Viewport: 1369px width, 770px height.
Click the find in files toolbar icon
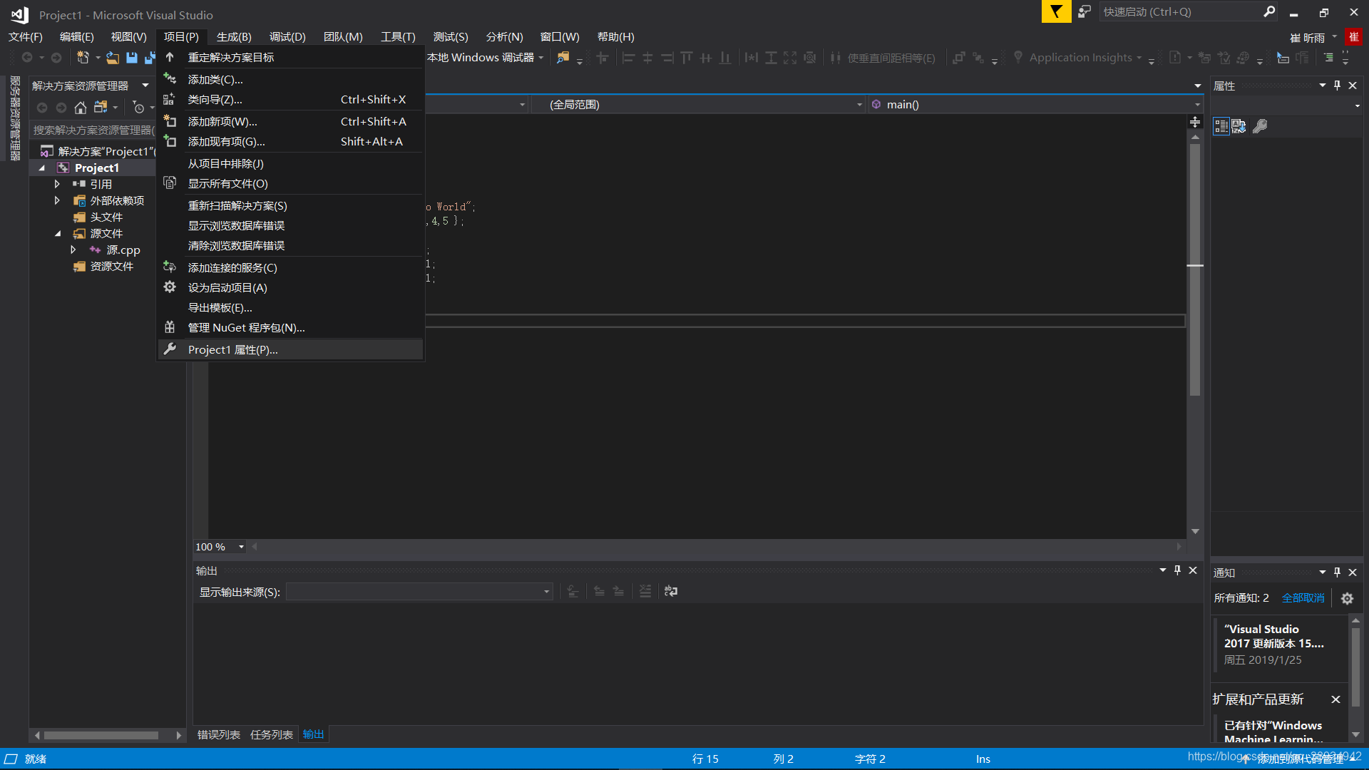coord(563,58)
